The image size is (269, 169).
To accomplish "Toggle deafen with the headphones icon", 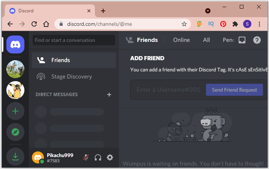I will tap(98, 157).
